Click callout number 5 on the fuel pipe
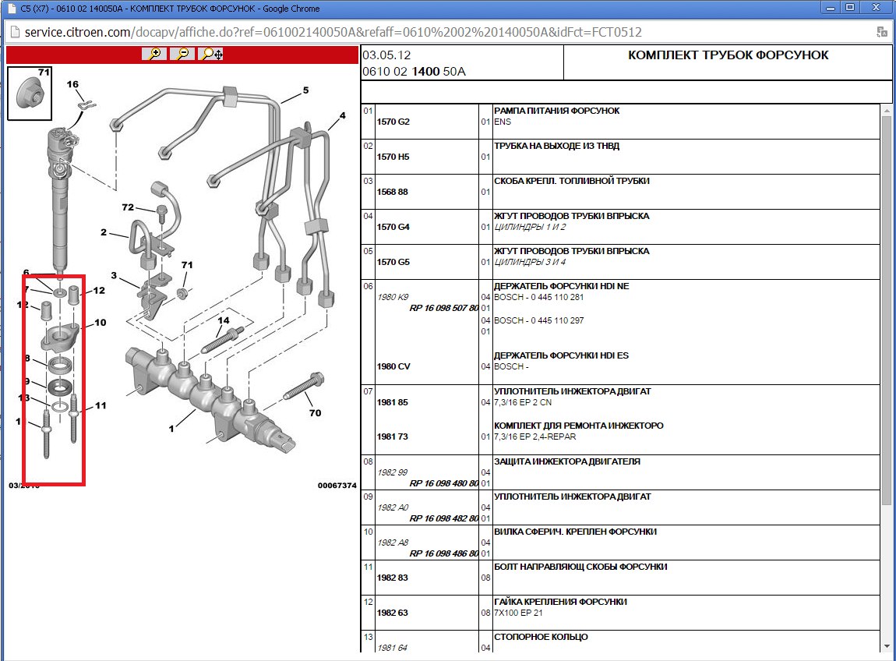Viewport: 896px width, 661px height. tap(305, 90)
